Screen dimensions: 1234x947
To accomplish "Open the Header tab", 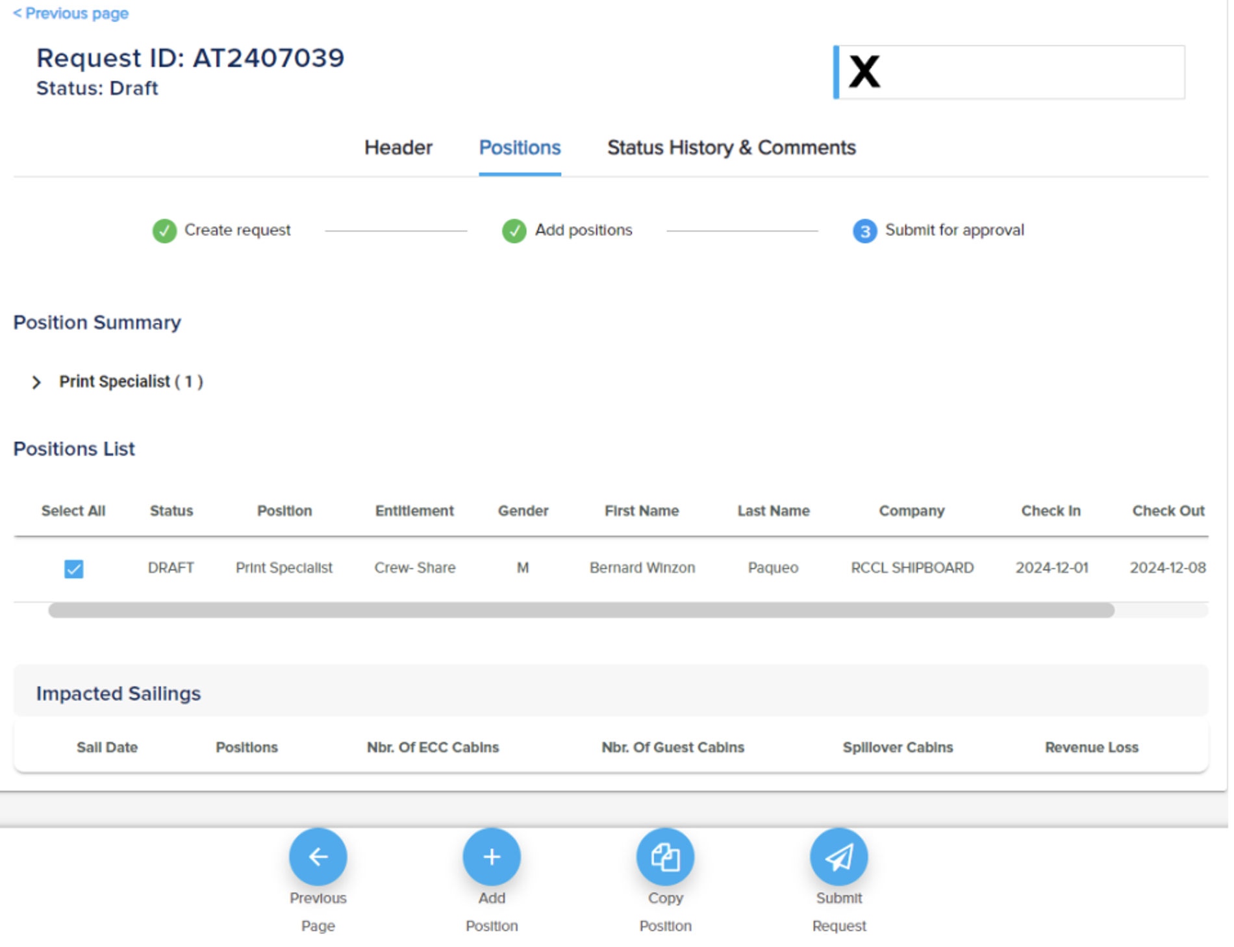I will tap(398, 147).
